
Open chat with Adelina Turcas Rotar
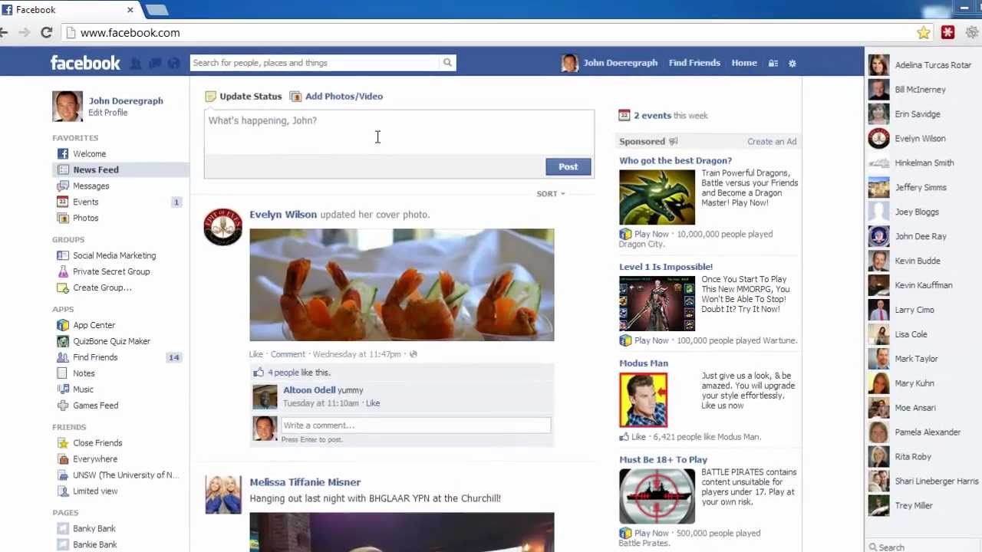click(x=924, y=65)
